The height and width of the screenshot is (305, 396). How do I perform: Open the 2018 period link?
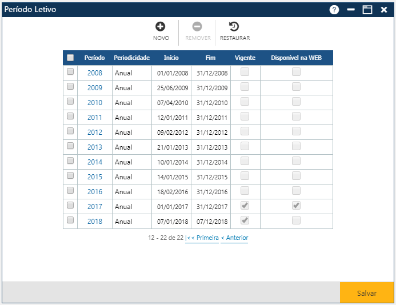point(95,222)
